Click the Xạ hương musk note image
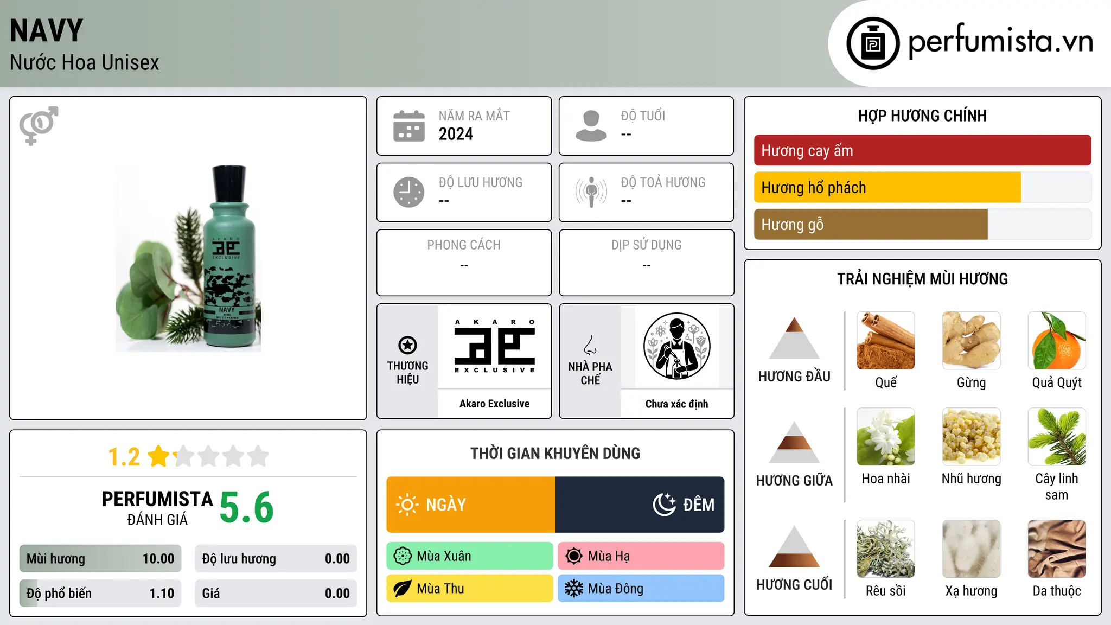The image size is (1111, 625). pyautogui.click(x=971, y=549)
